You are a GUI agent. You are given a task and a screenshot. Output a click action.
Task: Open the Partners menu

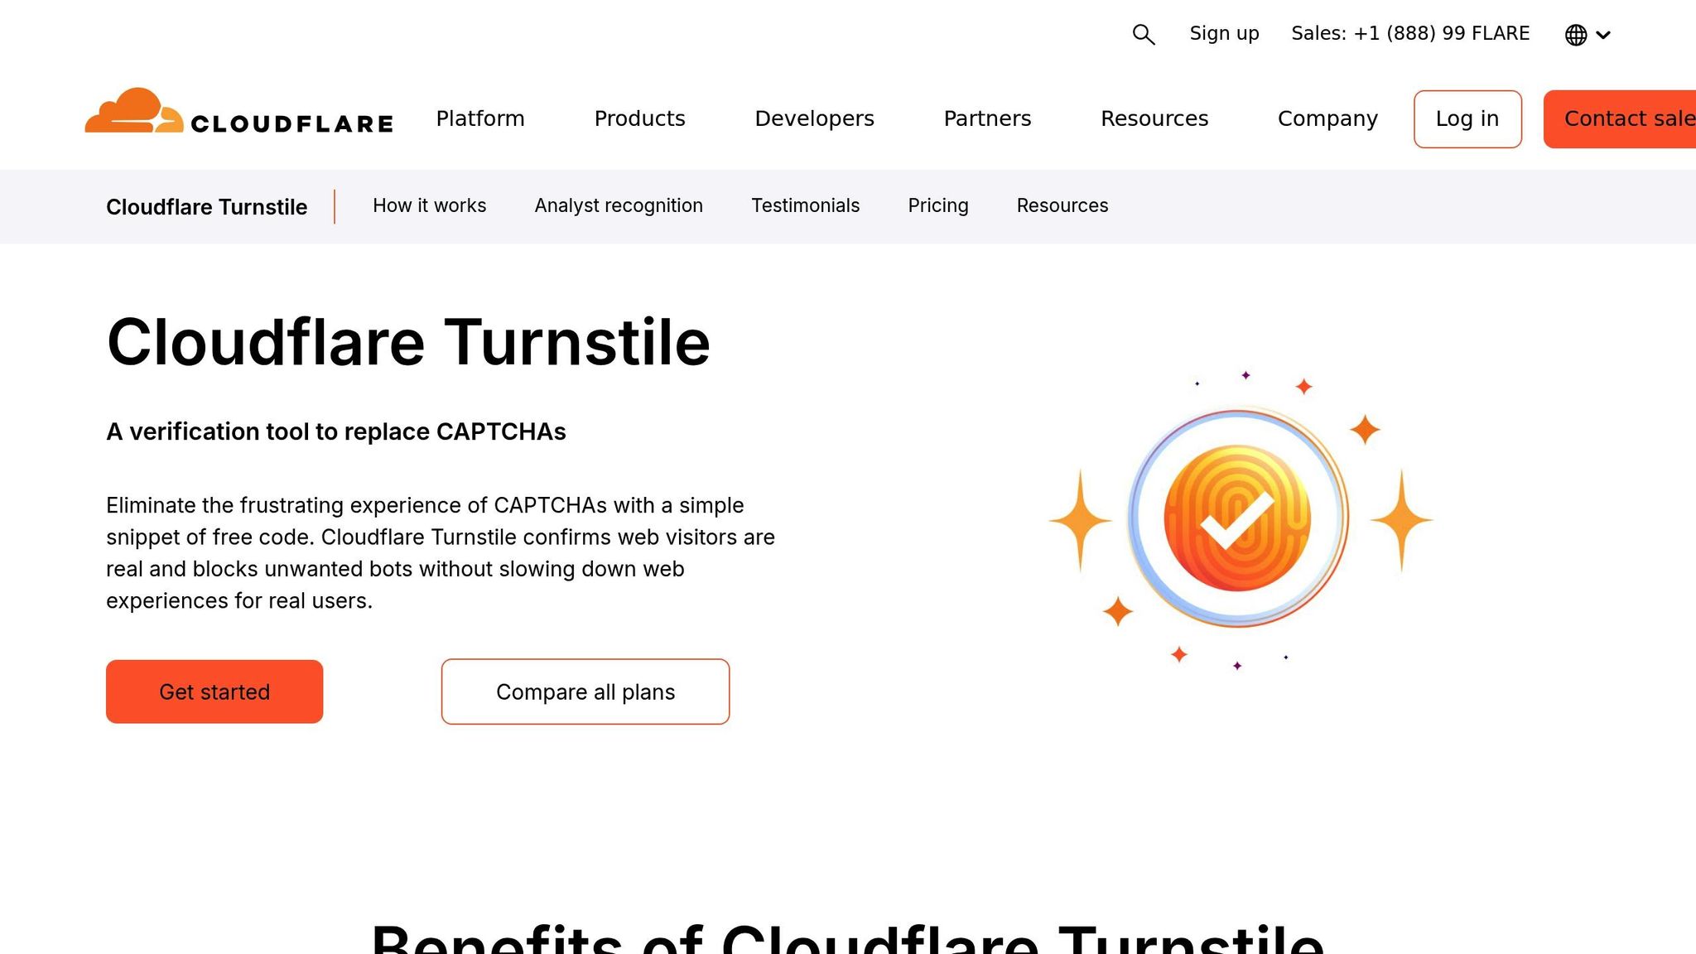(987, 118)
